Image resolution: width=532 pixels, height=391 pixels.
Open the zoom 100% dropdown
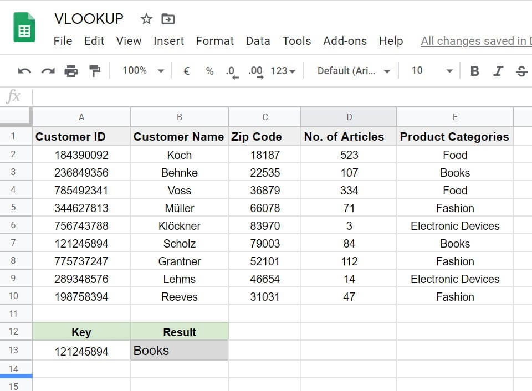click(143, 70)
